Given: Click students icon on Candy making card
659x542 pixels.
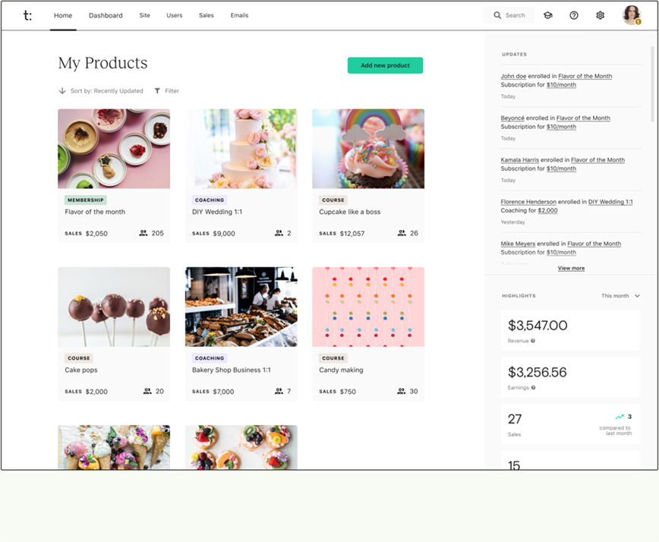Looking at the screenshot, I should [x=402, y=391].
